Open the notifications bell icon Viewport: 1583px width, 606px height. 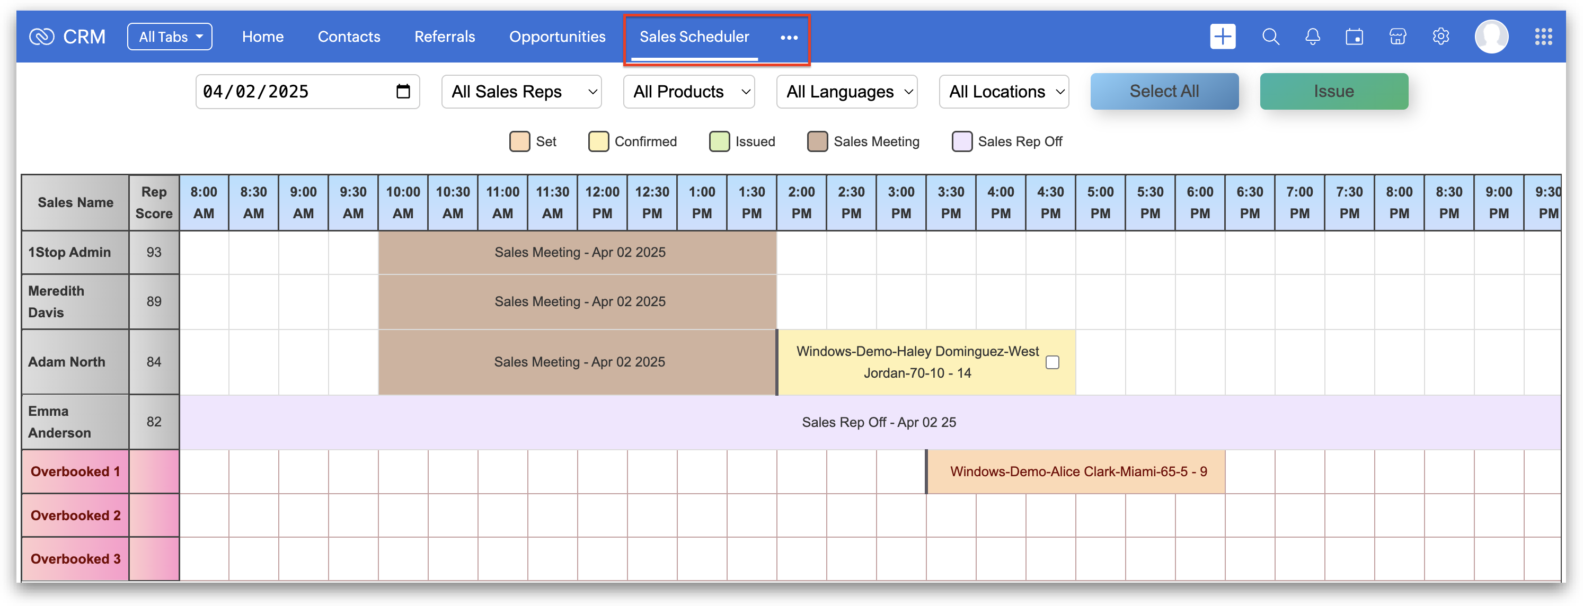coord(1312,37)
